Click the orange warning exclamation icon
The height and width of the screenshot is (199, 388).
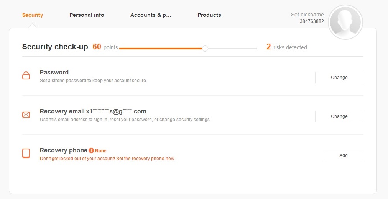click(91, 150)
